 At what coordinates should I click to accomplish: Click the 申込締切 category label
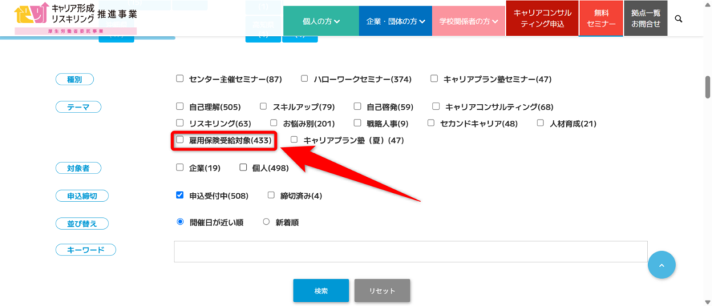(82, 196)
